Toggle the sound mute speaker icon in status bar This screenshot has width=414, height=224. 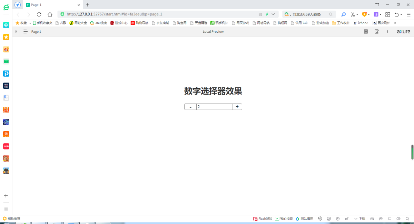[398, 218]
